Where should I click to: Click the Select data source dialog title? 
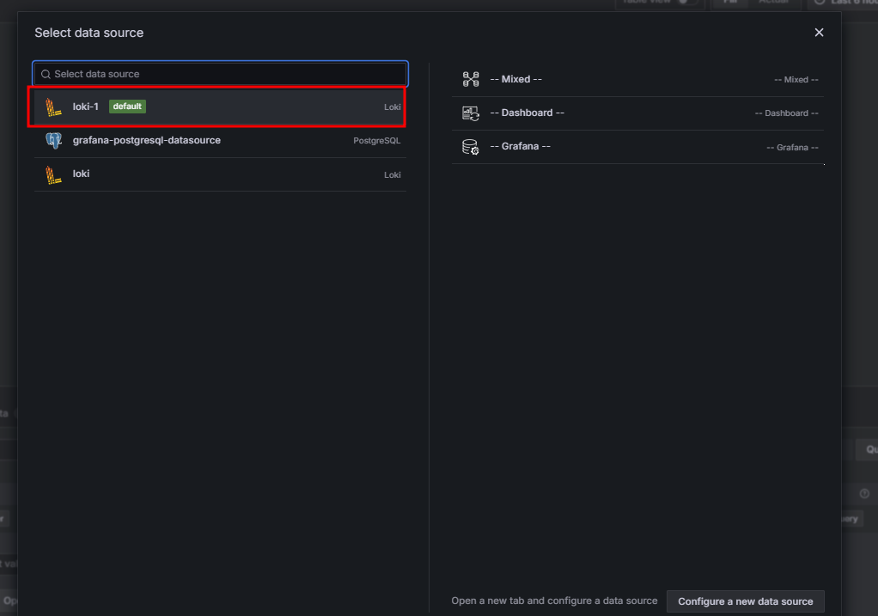89,33
